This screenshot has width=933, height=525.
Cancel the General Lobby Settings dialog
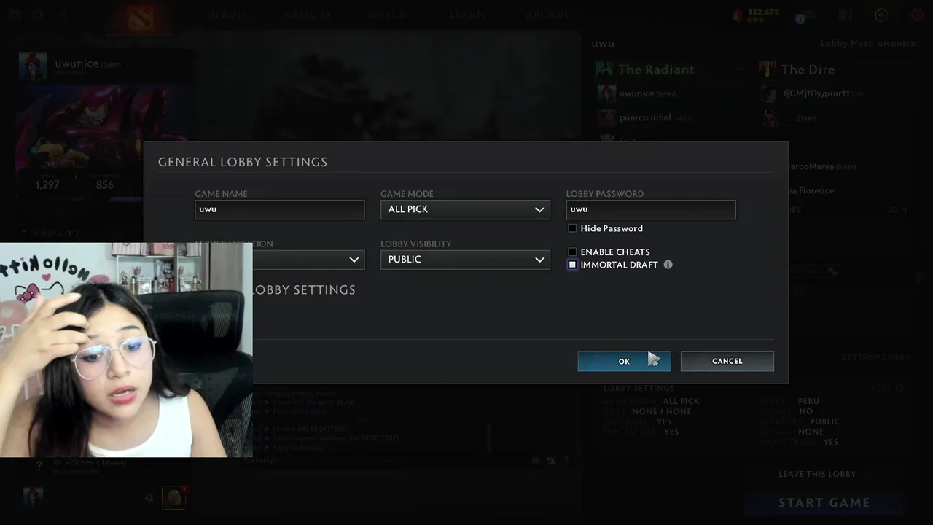coord(727,361)
